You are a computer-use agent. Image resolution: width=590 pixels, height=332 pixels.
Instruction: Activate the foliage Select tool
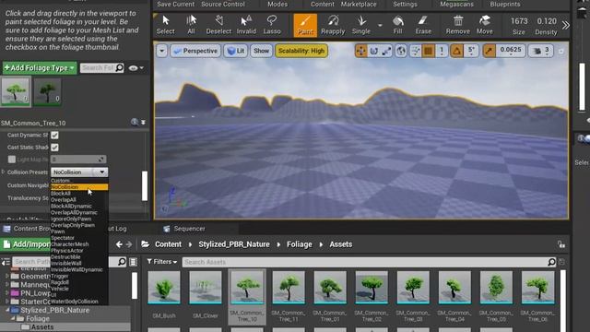pos(166,25)
